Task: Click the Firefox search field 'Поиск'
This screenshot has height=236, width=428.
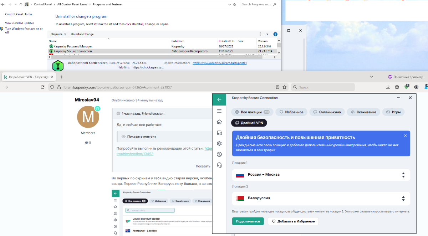Action: [323, 87]
